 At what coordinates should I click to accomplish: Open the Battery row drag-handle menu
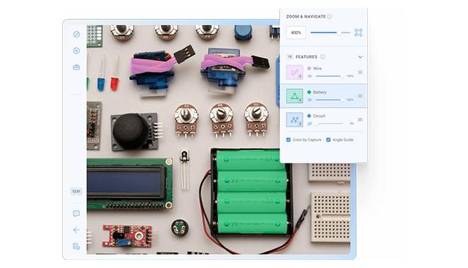pyautogui.click(x=361, y=96)
